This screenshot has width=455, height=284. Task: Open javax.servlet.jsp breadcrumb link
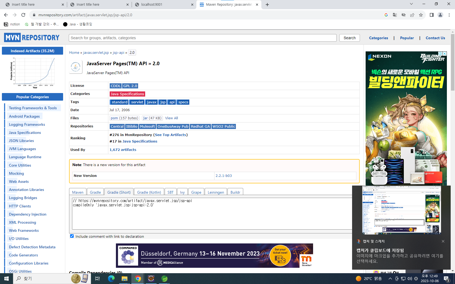[96, 52]
